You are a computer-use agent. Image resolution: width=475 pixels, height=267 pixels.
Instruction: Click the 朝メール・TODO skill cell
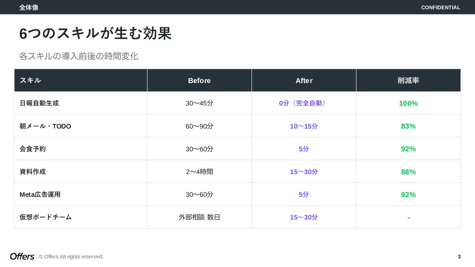(x=45, y=126)
